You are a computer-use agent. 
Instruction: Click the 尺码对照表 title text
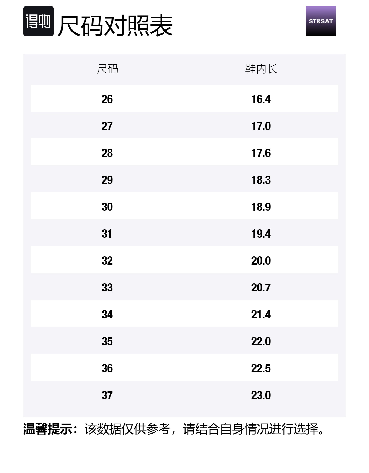(115, 26)
